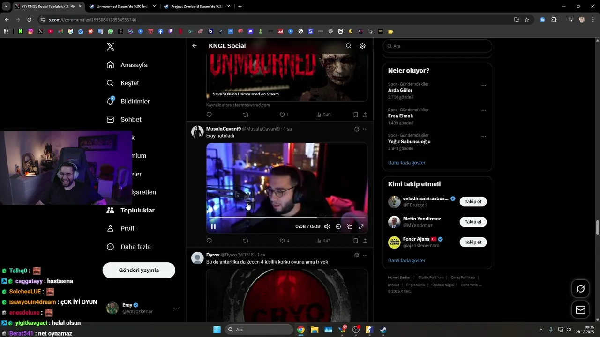
Task: Reload the page
Action: (x=29, y=20)
